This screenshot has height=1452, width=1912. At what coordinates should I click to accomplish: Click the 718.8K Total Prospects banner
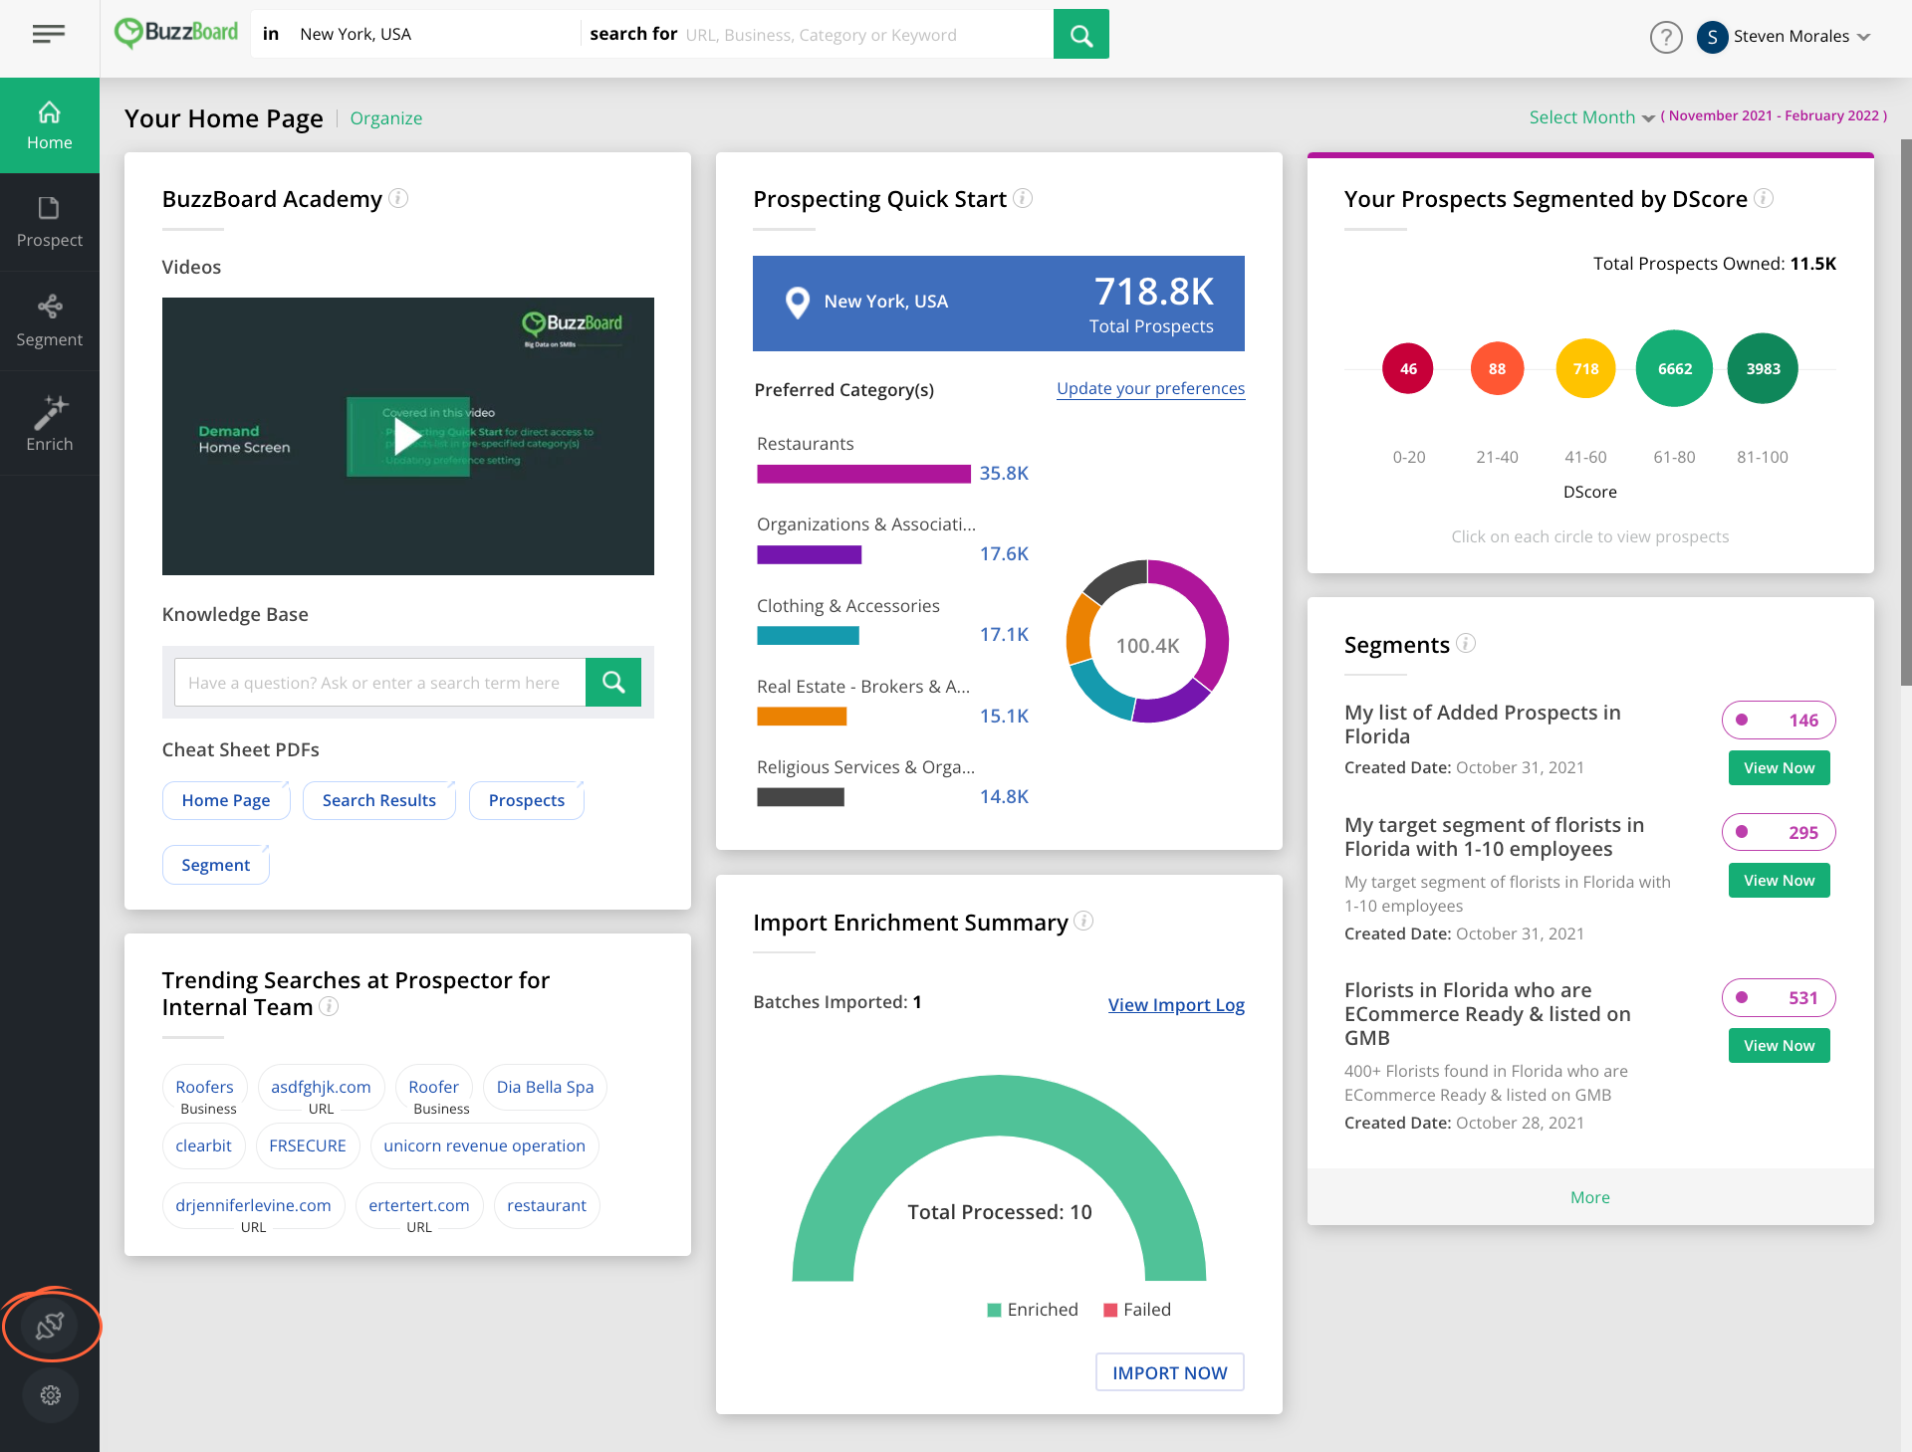point(998,304)
